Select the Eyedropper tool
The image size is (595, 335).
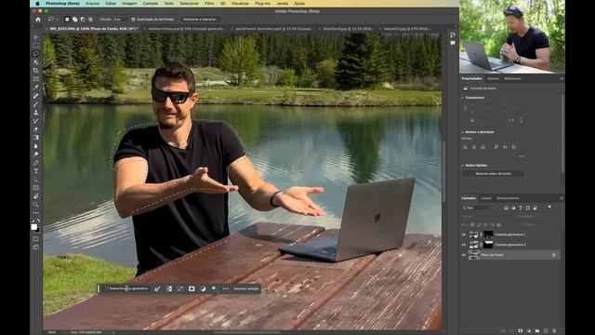[35, 87]
